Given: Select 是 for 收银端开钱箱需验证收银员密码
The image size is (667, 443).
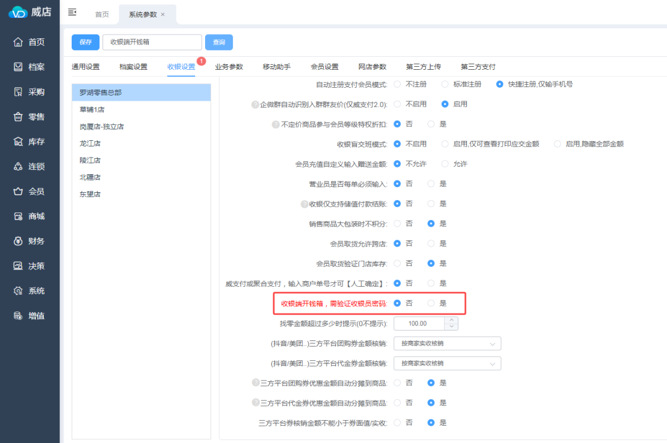Looking at the screenshot, I should tap(432, 303).
